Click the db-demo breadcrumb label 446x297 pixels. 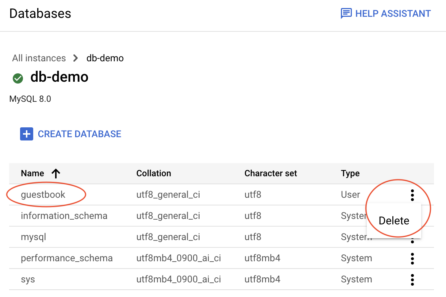point(105,58)
